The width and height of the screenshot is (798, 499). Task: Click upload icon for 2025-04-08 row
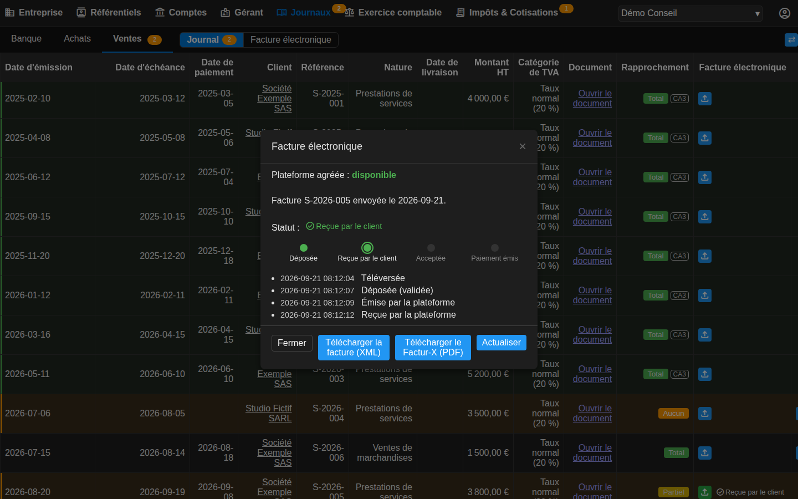(704, 138)
